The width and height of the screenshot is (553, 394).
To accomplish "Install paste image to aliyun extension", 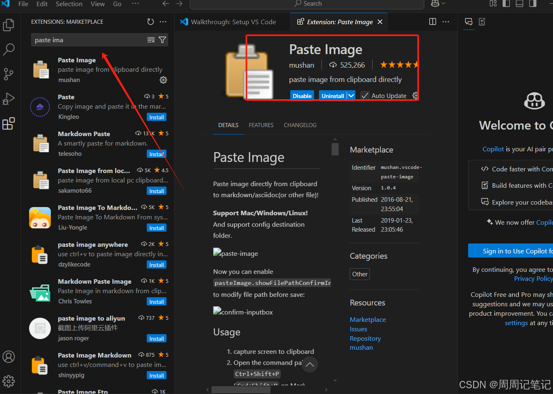I will point(157,339).
